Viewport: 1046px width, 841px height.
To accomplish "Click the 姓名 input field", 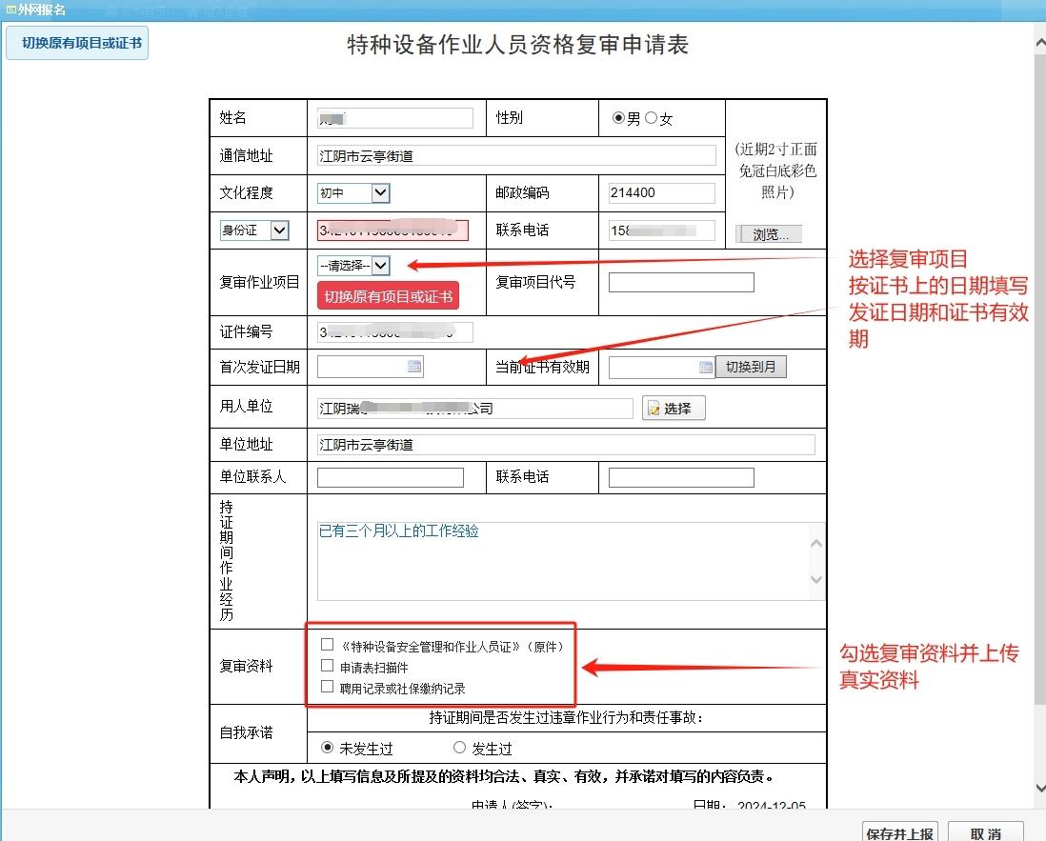I will pyautogui.click(x=395, y=118).
